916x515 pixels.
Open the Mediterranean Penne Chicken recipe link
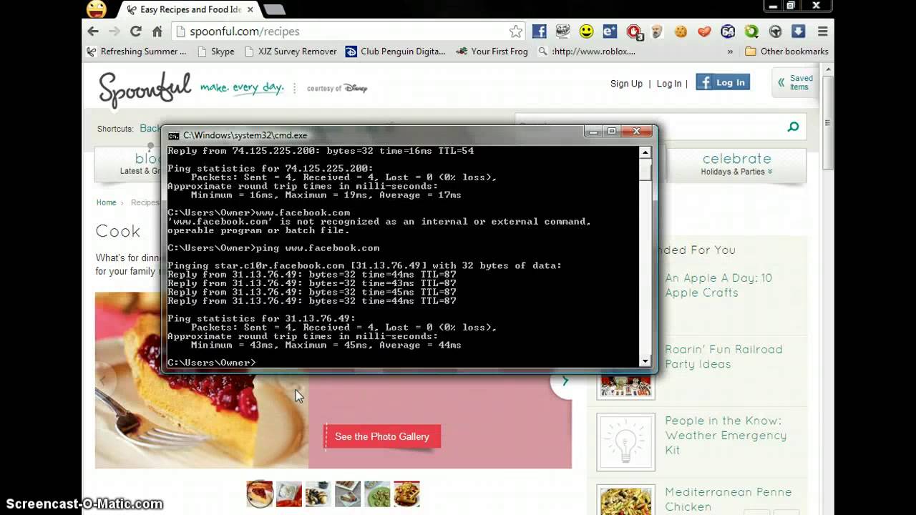(728, 499)
